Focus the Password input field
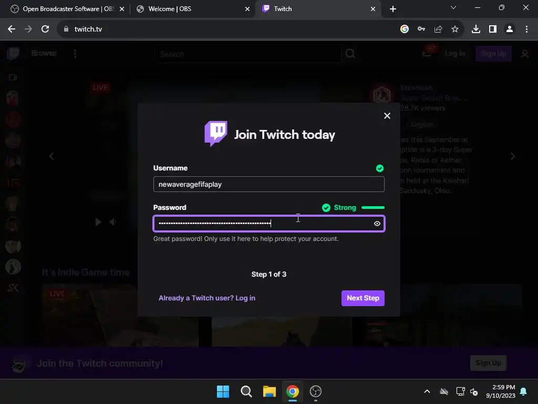538x404 pixels. [x=268, y=224]
